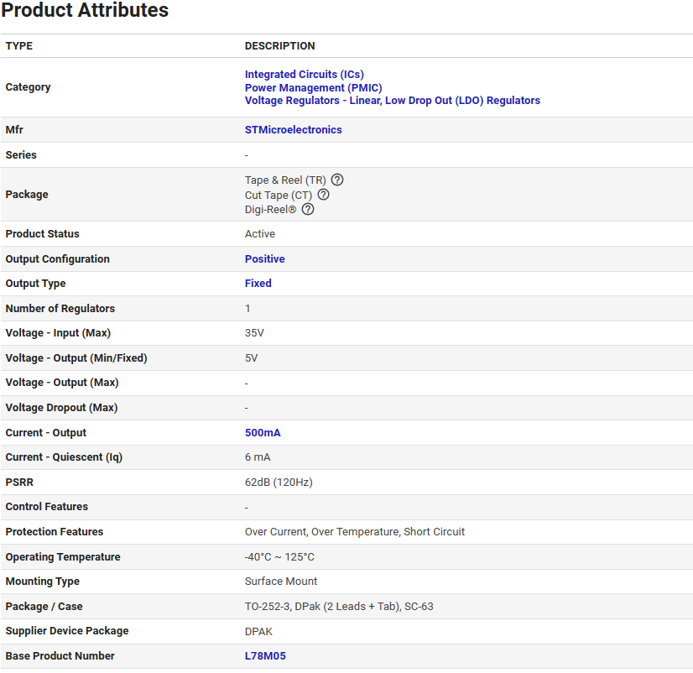
Task: Click the 500mA current output link
Action: [x=263, y=433]
